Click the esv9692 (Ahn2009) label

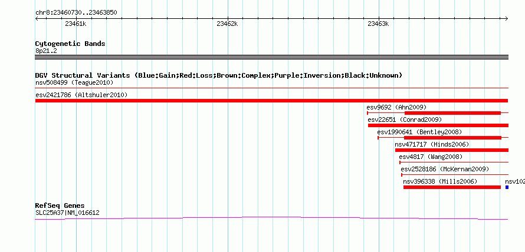[x=396, y=107]
